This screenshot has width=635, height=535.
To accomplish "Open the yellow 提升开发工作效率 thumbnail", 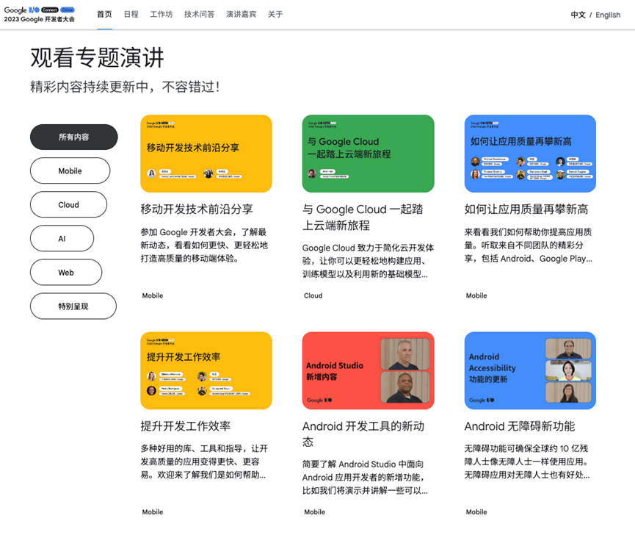I will click(x=206, y=370).
